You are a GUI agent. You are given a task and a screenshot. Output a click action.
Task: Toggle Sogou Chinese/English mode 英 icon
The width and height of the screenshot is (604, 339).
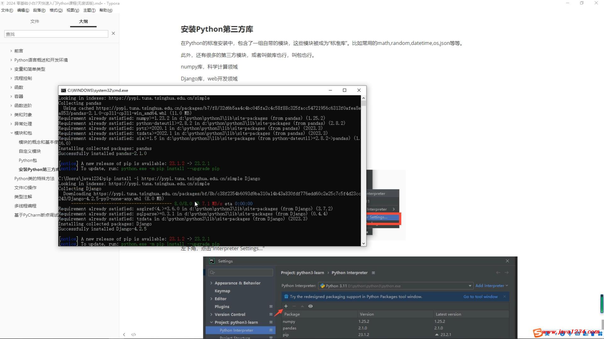click(x=547, y=334)
